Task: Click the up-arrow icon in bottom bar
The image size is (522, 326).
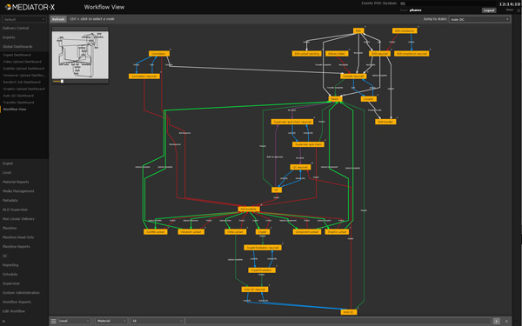Action: click(x=506, y=321)
